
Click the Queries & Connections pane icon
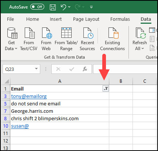(x=152, y=30)
